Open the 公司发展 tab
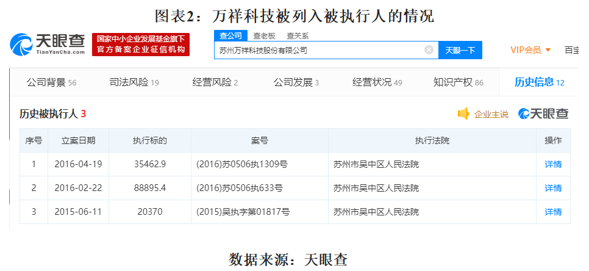 coord(296,82)
